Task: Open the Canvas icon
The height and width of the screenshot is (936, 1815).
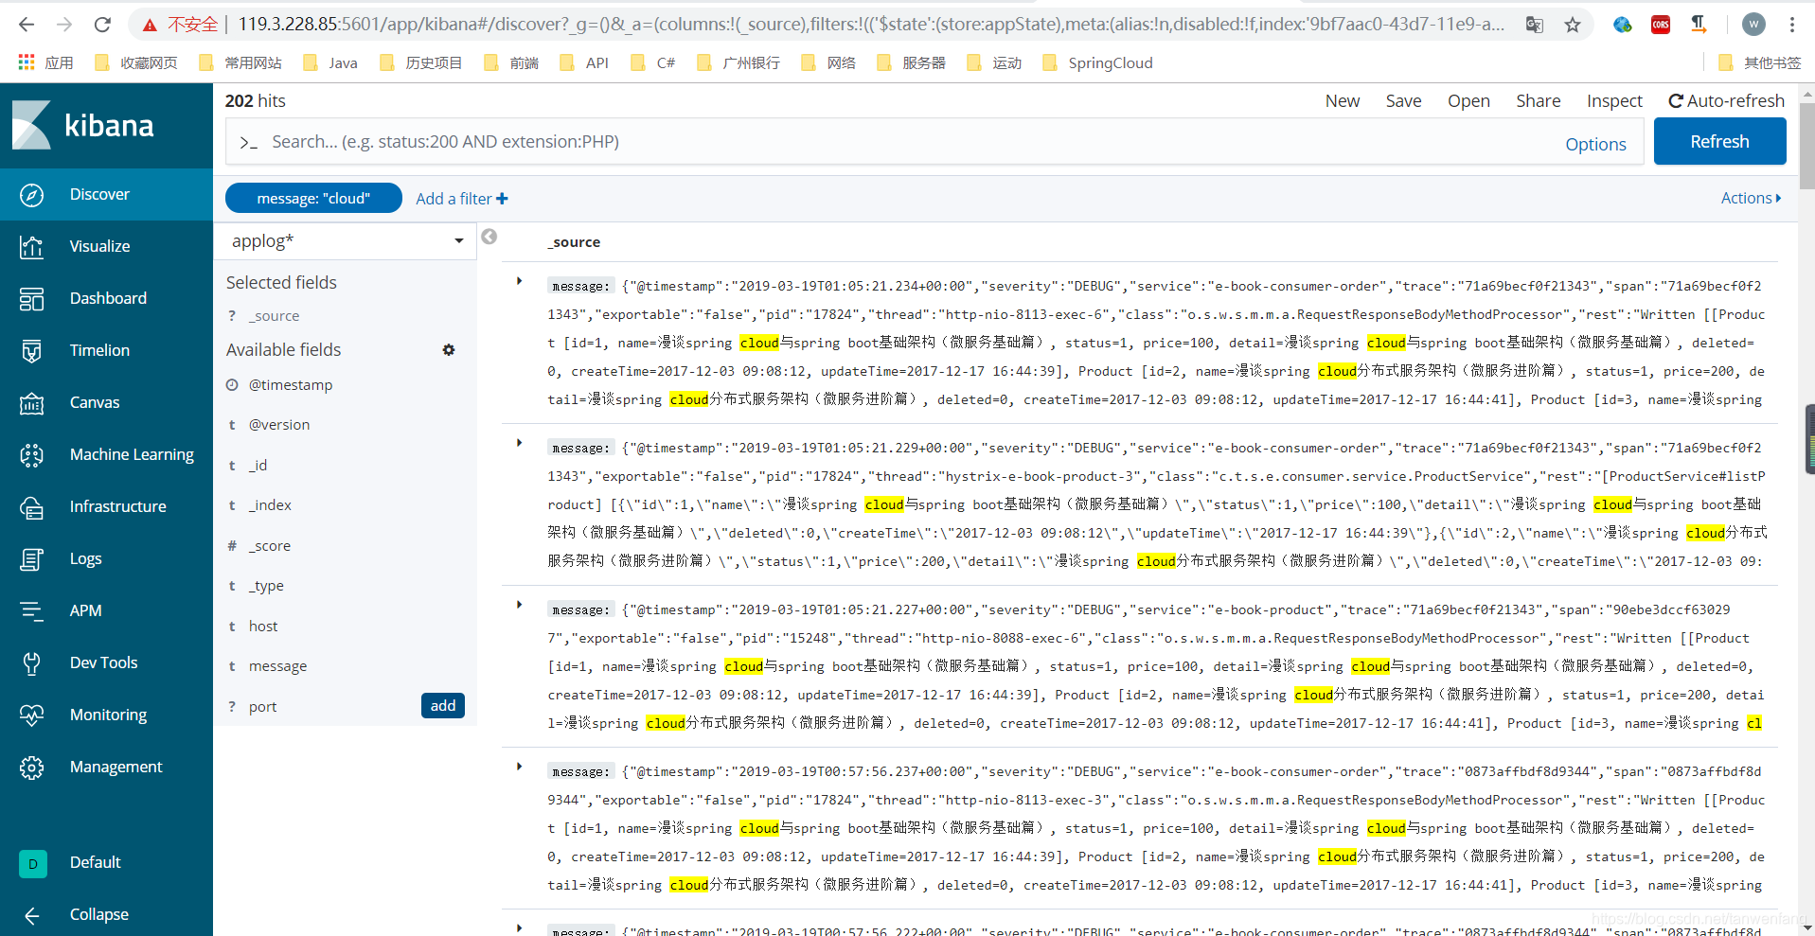Action: tap(31, 403)
